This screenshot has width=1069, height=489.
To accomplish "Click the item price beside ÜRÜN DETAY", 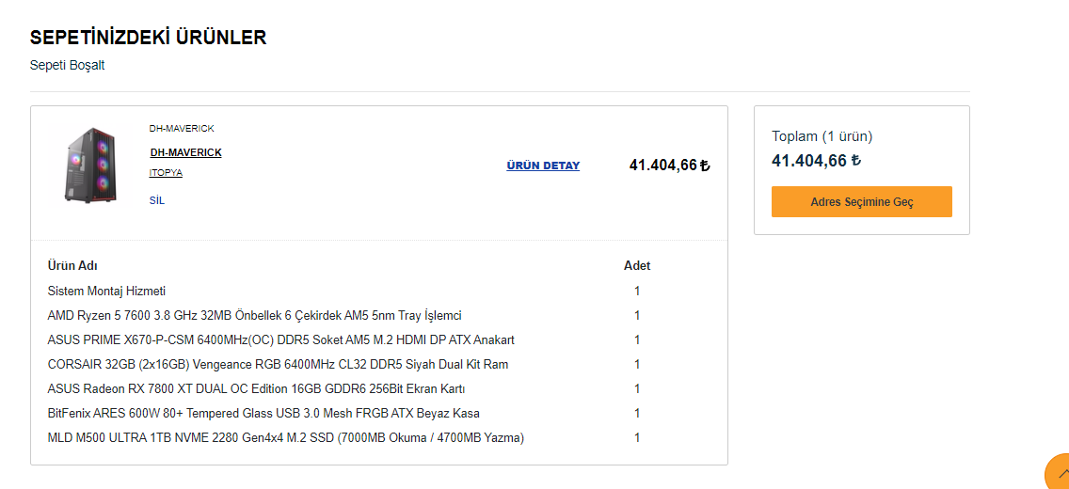I will coord(669,166).
